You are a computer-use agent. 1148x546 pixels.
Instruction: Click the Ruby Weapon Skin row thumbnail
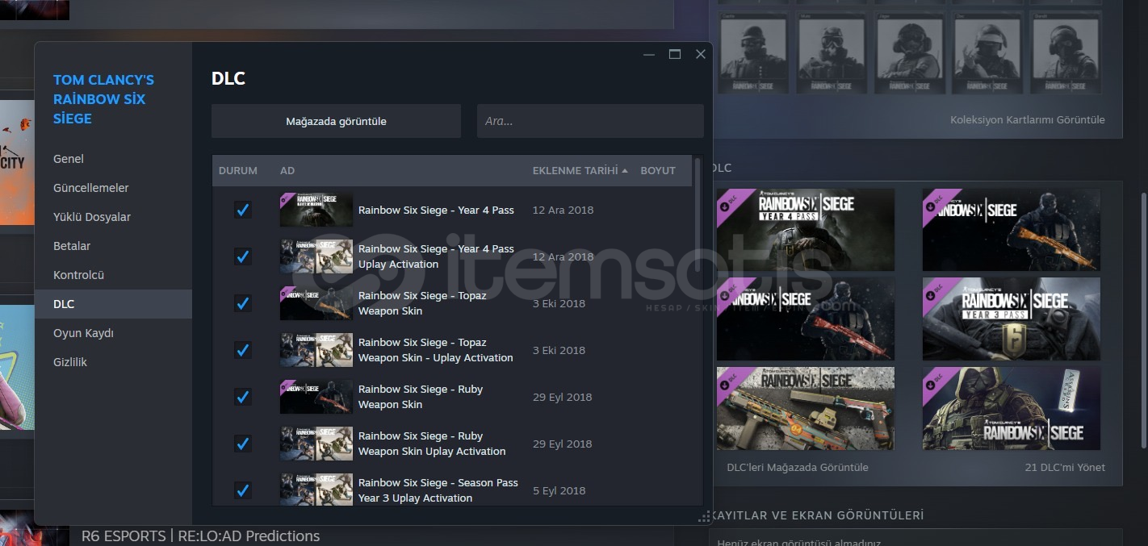(x=316, y=397)
